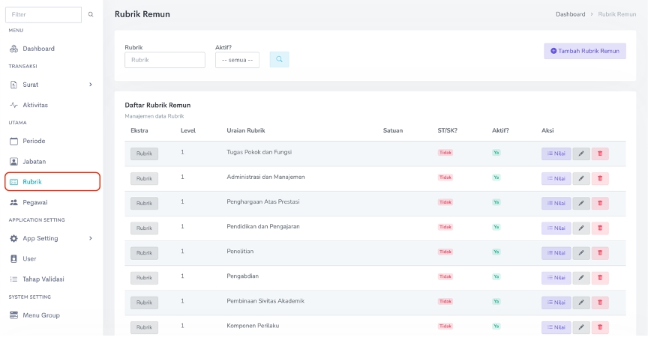This screenshot has width=648, height=337.
Task: Delete the Pengabdian rubric via trash icon
Action: coord(600,278)
